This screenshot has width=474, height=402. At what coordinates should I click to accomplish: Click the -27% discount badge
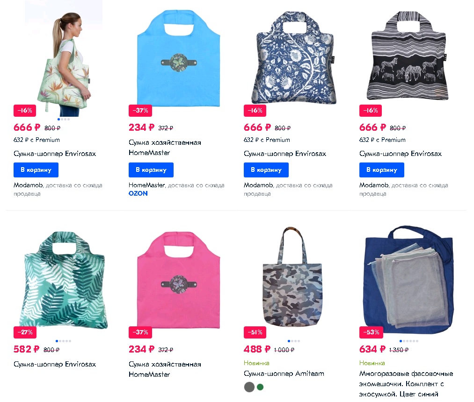[x=25, y=332]
